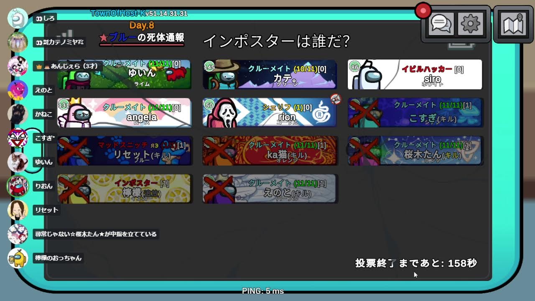Screen dimensions: 535x301
Task: Click 尋常じゃない☆桜木たん name label in overlay
Action: click(x=96, y=234)
